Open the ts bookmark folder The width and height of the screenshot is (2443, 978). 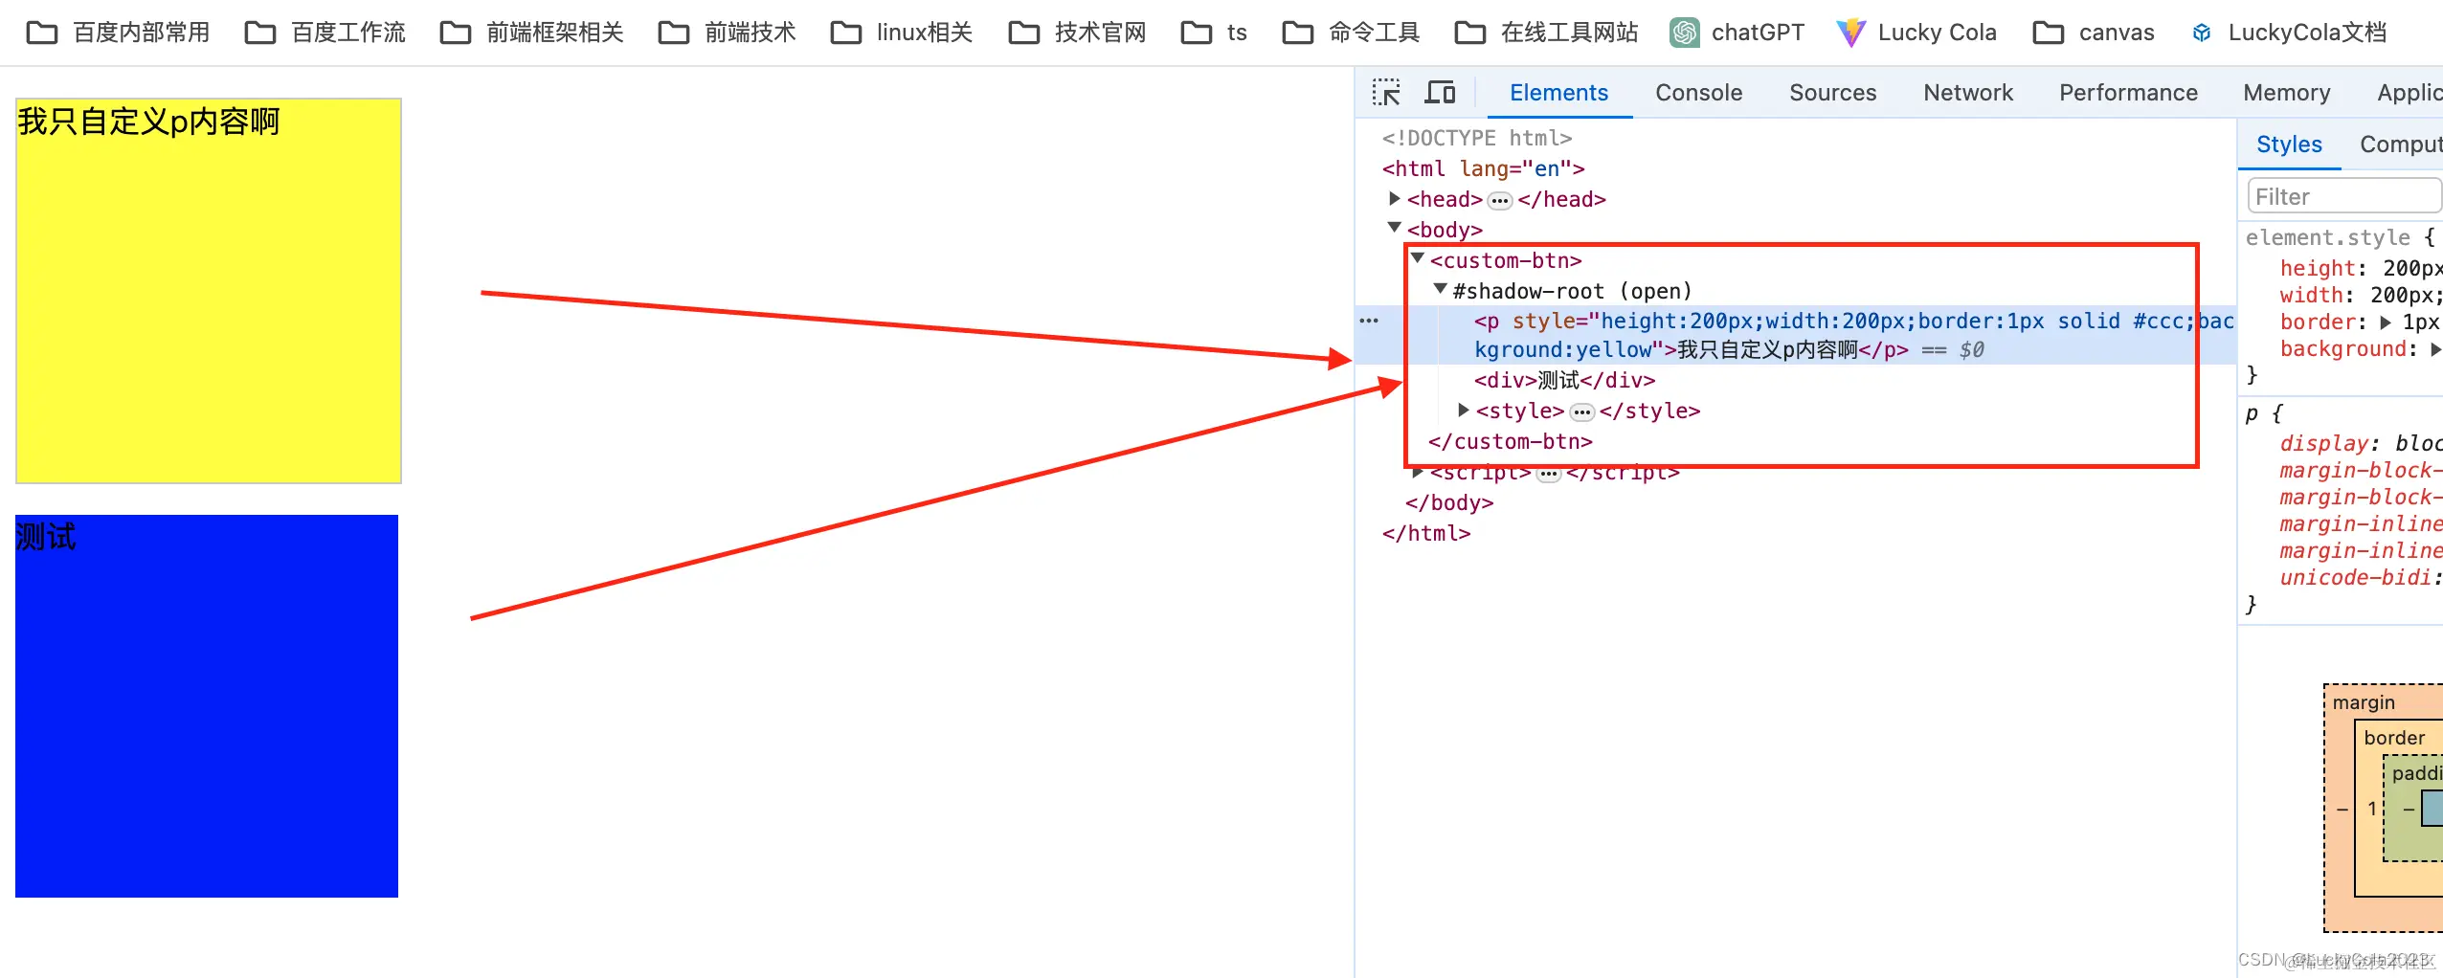pos(1214,33)
